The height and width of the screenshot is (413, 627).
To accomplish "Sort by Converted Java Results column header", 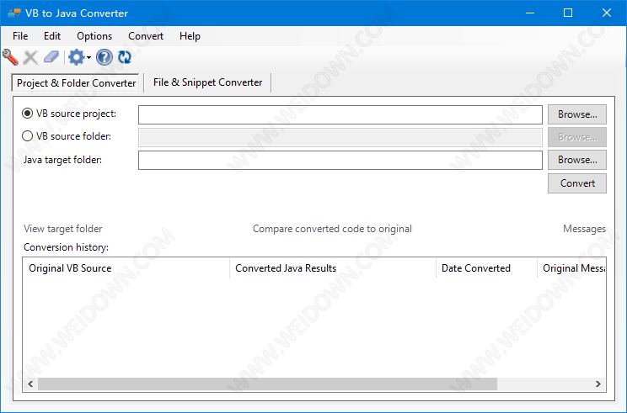I will [x=333, y=268].
